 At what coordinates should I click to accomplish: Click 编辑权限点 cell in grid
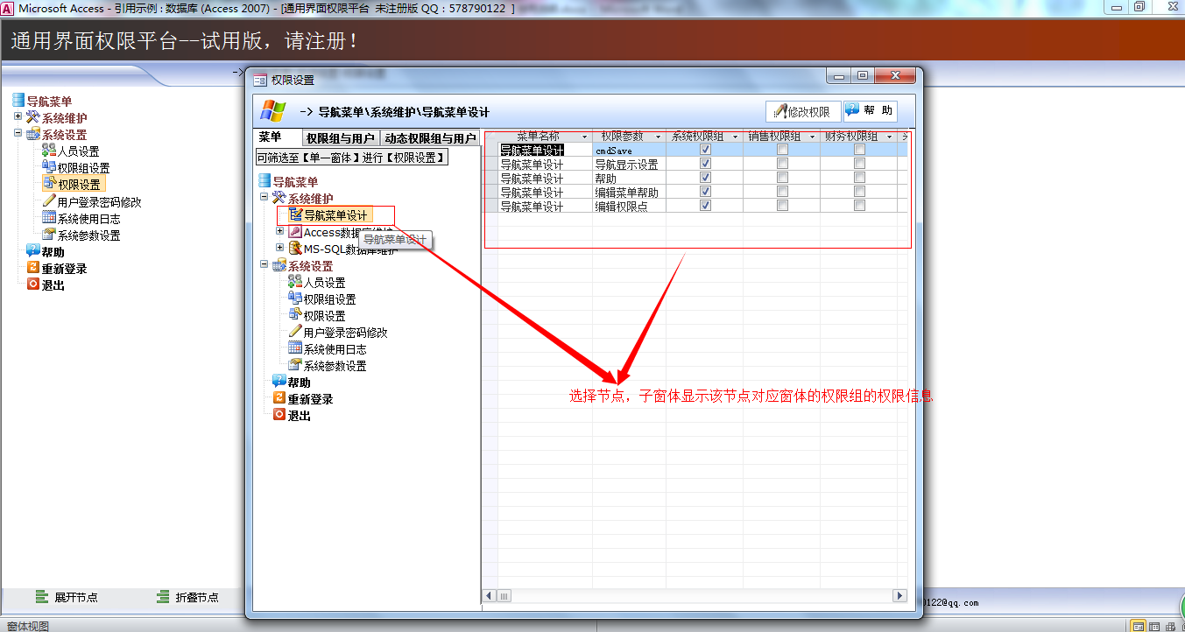click(629, 207)
